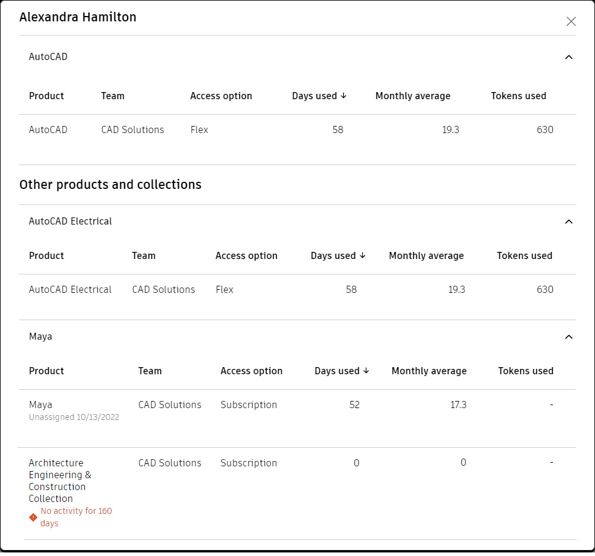Screen dimensions: 595x556
Task: Click 0 monthly average in Architecture Collection row
Action: click(x=463, y=463)
